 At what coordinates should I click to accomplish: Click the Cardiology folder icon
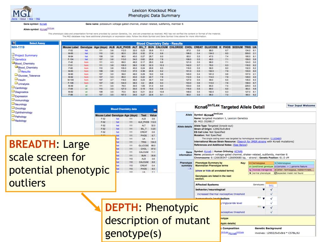[x=13, y=88]
